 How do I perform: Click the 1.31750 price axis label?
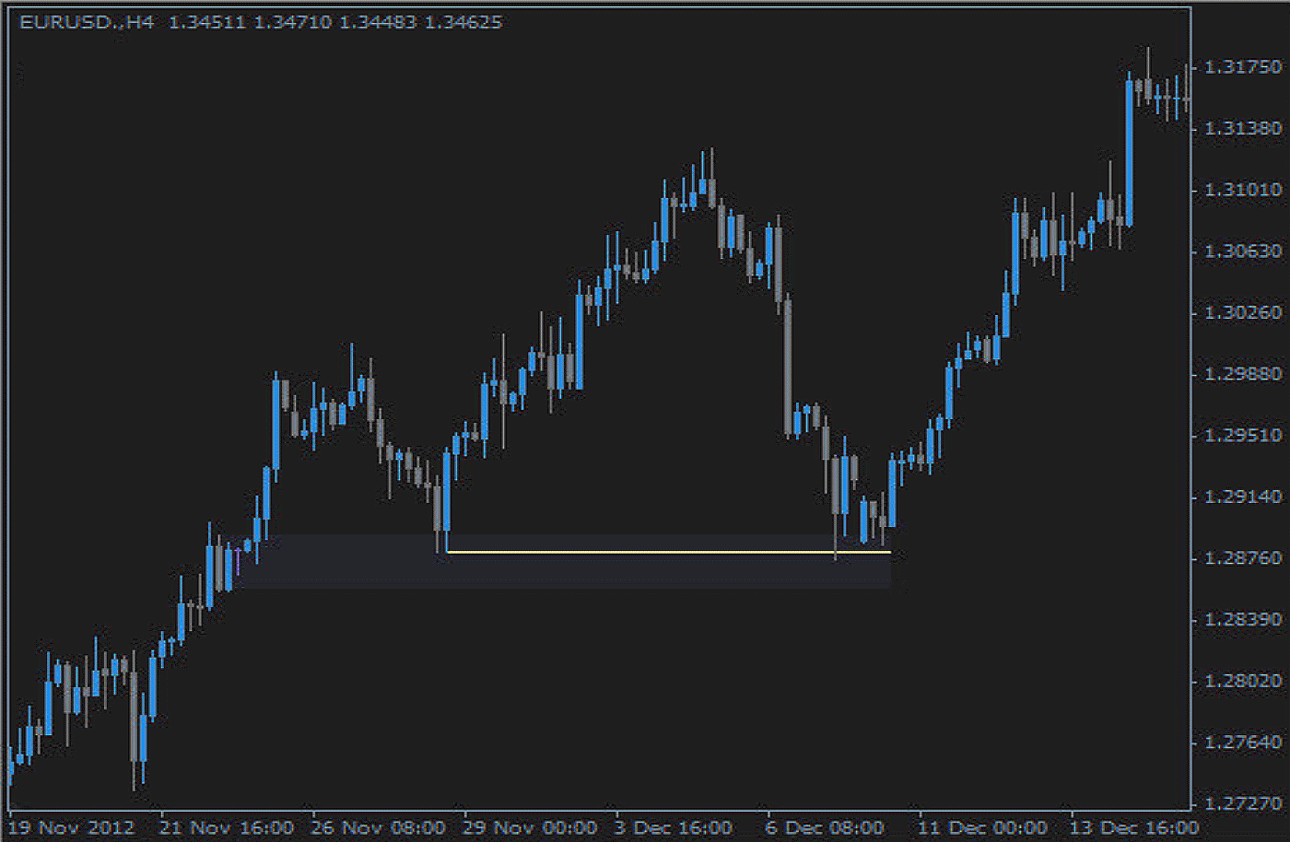coord(1242,67)
